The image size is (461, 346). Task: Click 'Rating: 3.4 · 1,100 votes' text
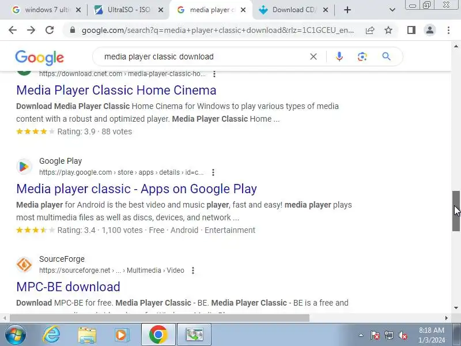100,230
